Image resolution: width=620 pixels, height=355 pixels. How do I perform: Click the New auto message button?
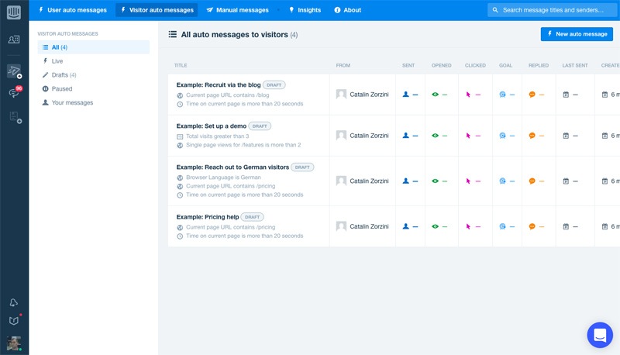[x=577, y=34]
